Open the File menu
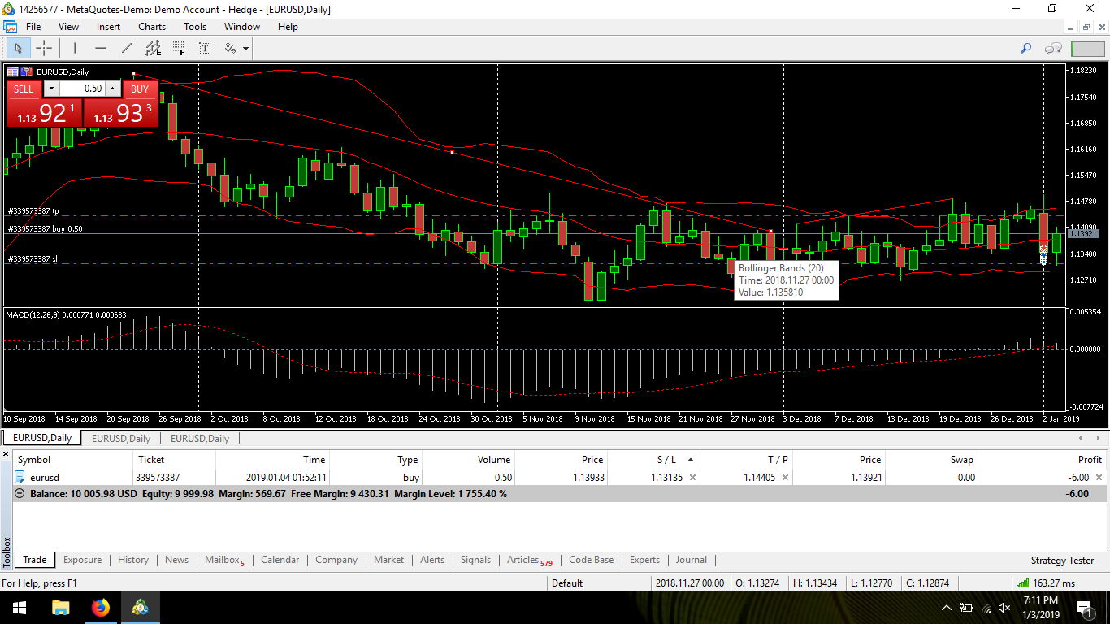This screenshot has height=624, width=1110. click(x=33, y=26)
